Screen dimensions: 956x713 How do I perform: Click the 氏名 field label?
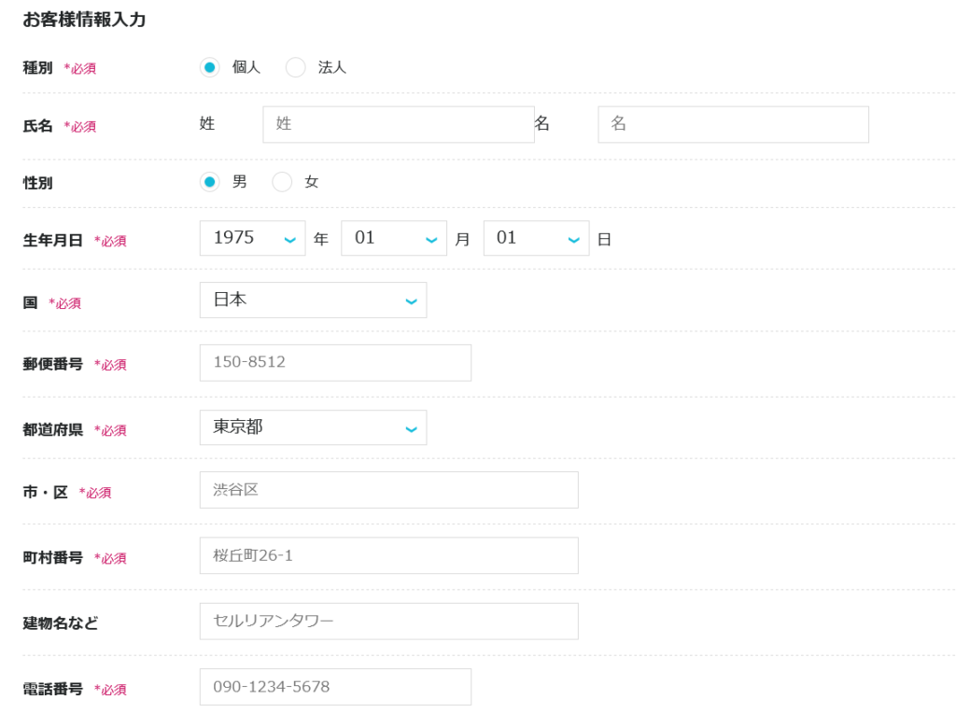37,126
